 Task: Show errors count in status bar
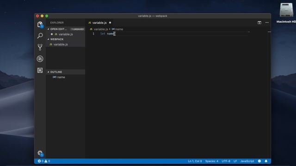coord(40,161)
